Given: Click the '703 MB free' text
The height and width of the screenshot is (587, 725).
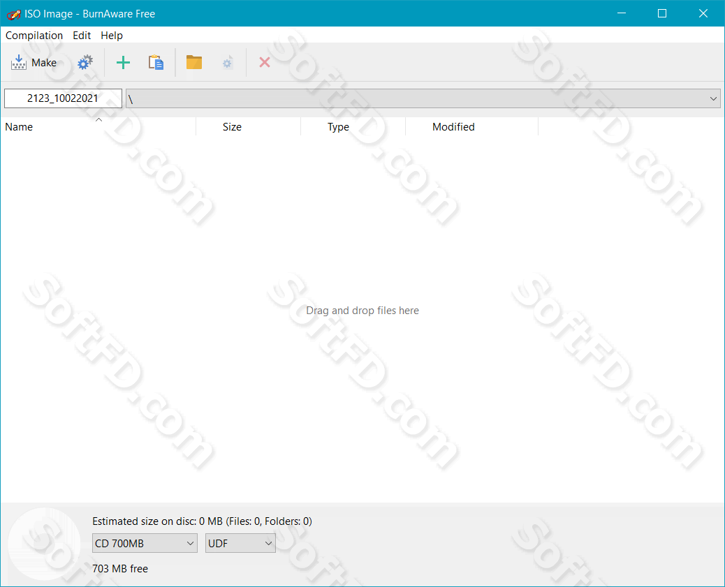Looking at the screenshot, I should [120, 569].
